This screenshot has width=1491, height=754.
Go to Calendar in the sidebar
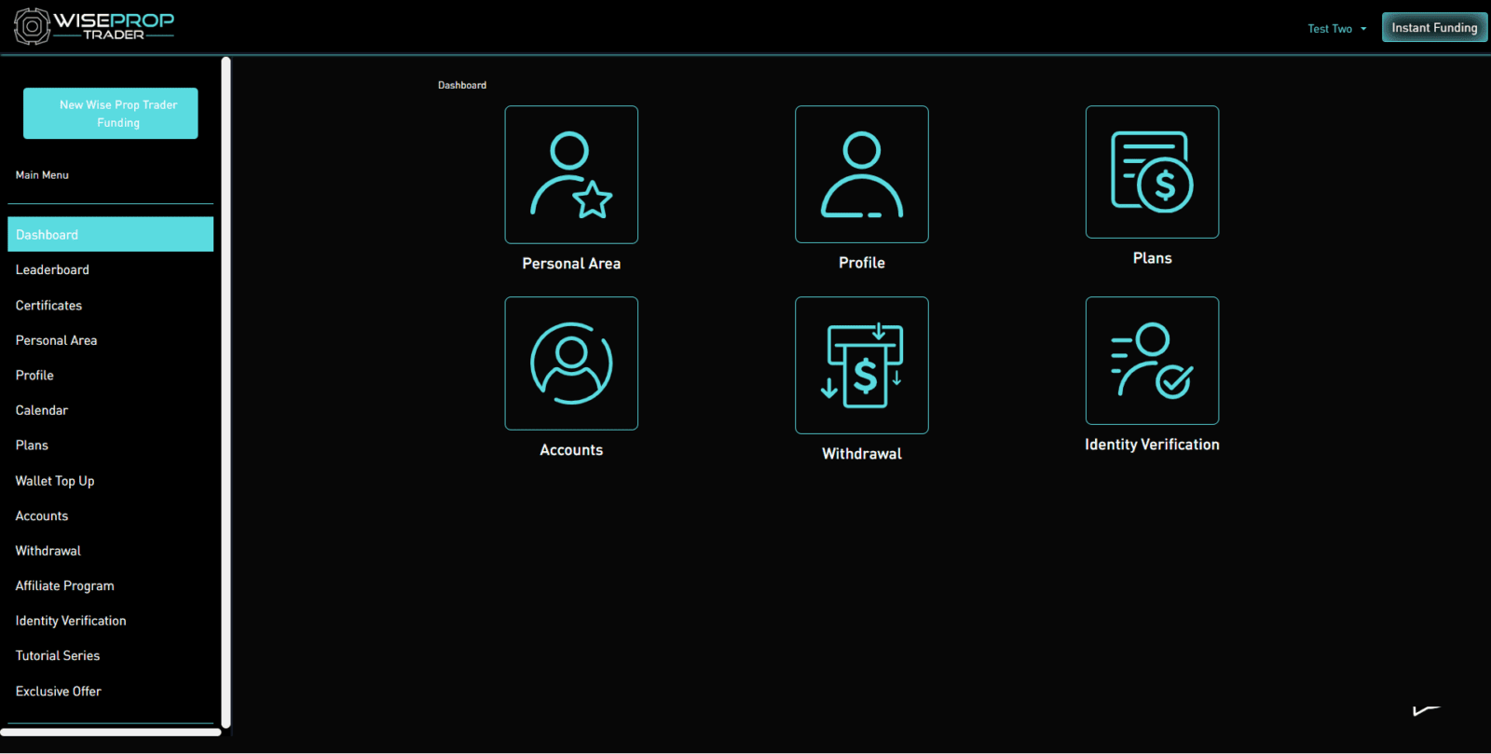[x=42, y=410]
